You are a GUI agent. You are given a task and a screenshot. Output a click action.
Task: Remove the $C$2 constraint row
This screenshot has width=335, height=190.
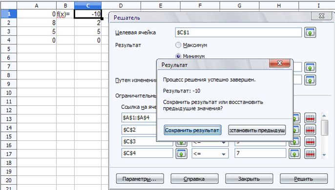tap(310, 130)
